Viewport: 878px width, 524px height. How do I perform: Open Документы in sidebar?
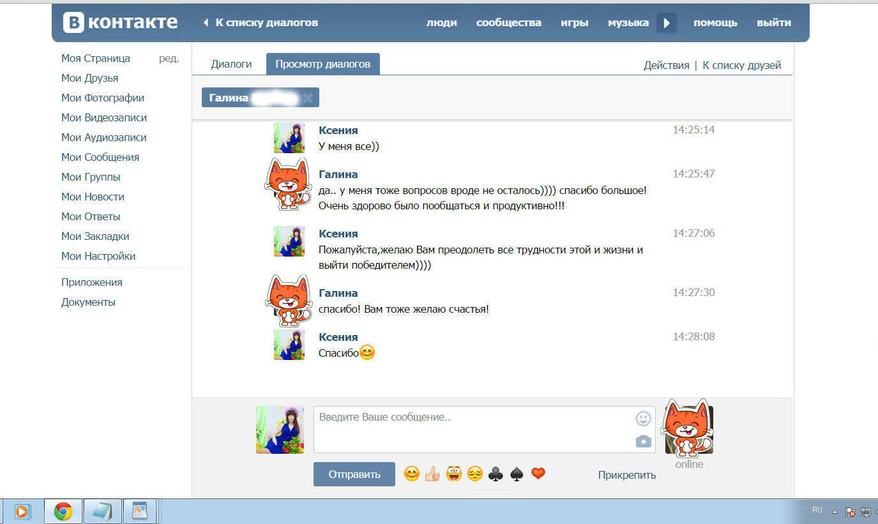[x=89, y=302]
